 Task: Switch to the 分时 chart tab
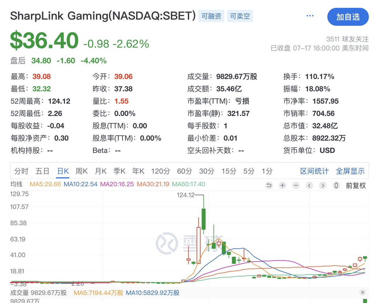coord(21,171)
